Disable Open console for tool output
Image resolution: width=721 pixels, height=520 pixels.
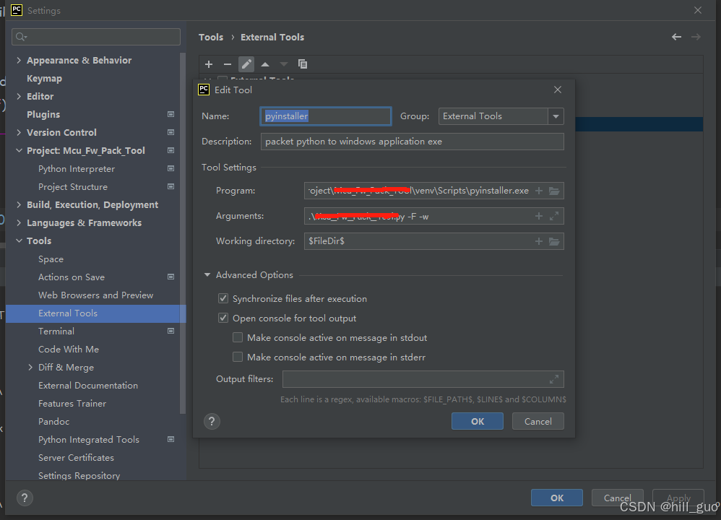point(224,318)
